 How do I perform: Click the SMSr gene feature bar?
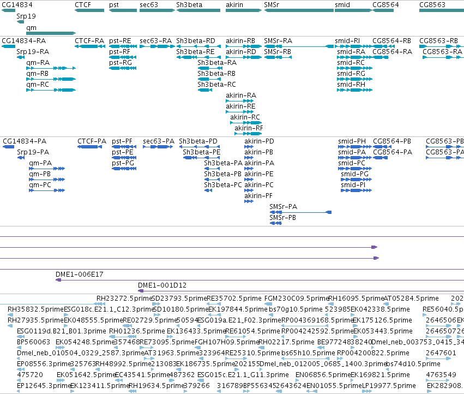[x=299, y=10]
